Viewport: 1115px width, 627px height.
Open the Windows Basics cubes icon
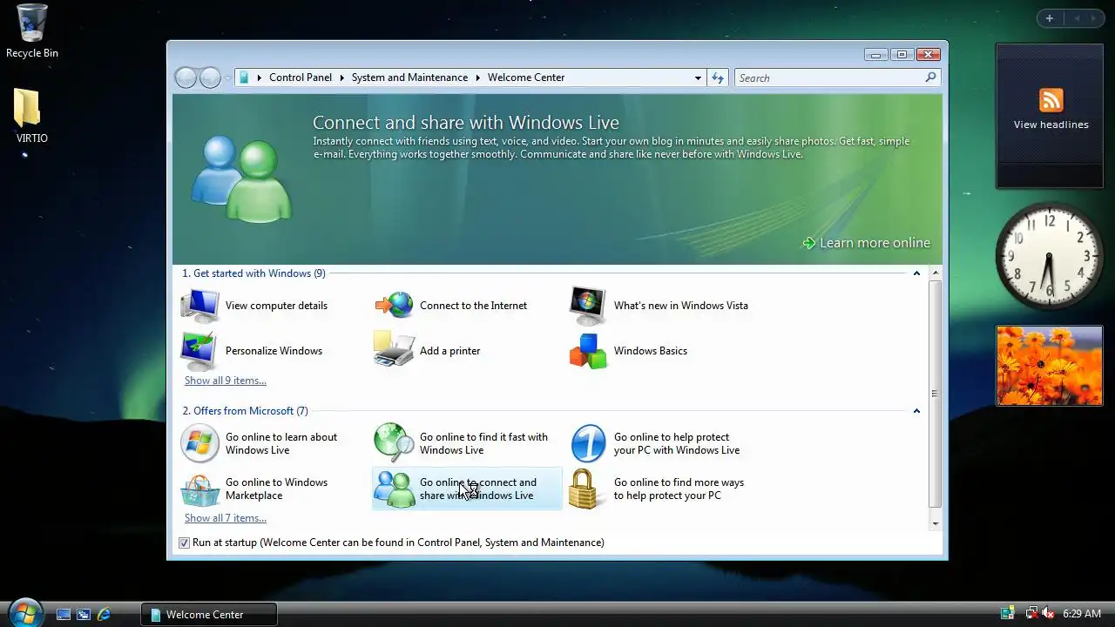click(588, 351)
